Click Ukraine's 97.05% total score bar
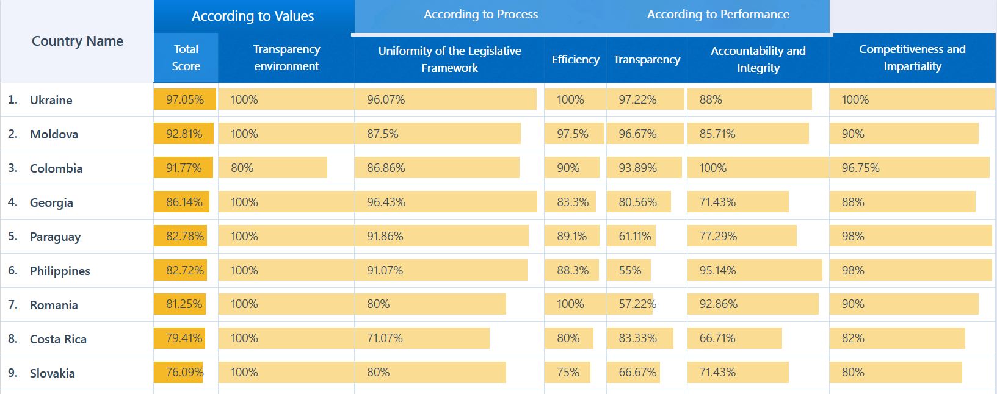 click(184, 100)
